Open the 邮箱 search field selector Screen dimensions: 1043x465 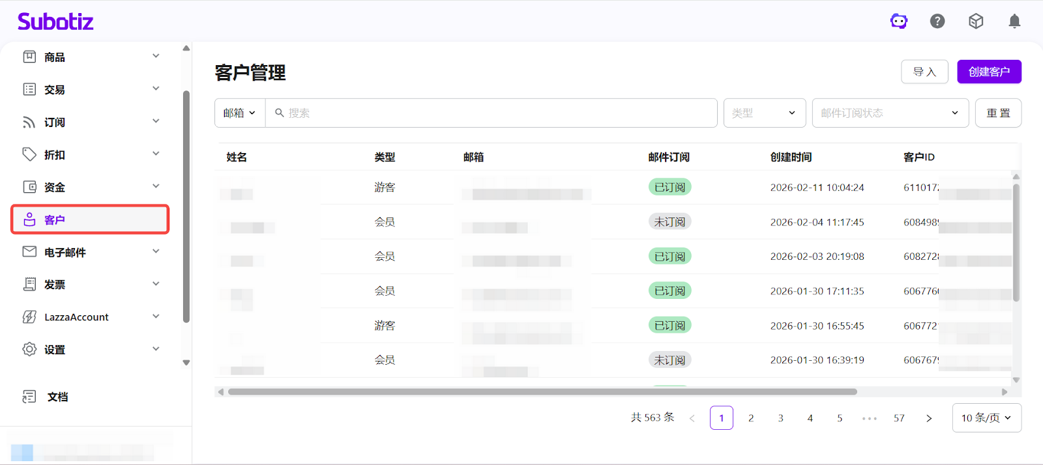pos(239,113)
